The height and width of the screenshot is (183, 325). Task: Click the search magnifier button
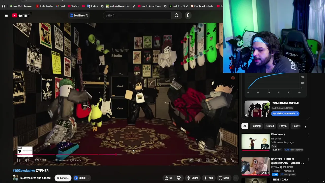pos(177,15)
